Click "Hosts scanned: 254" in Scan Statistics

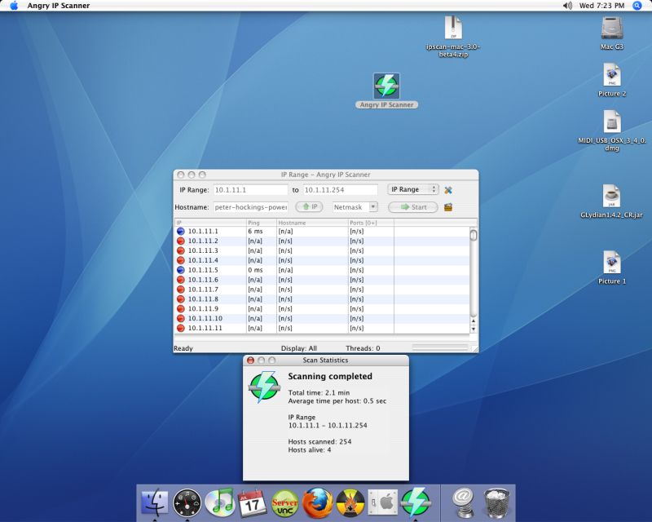[x=319, y=441]
